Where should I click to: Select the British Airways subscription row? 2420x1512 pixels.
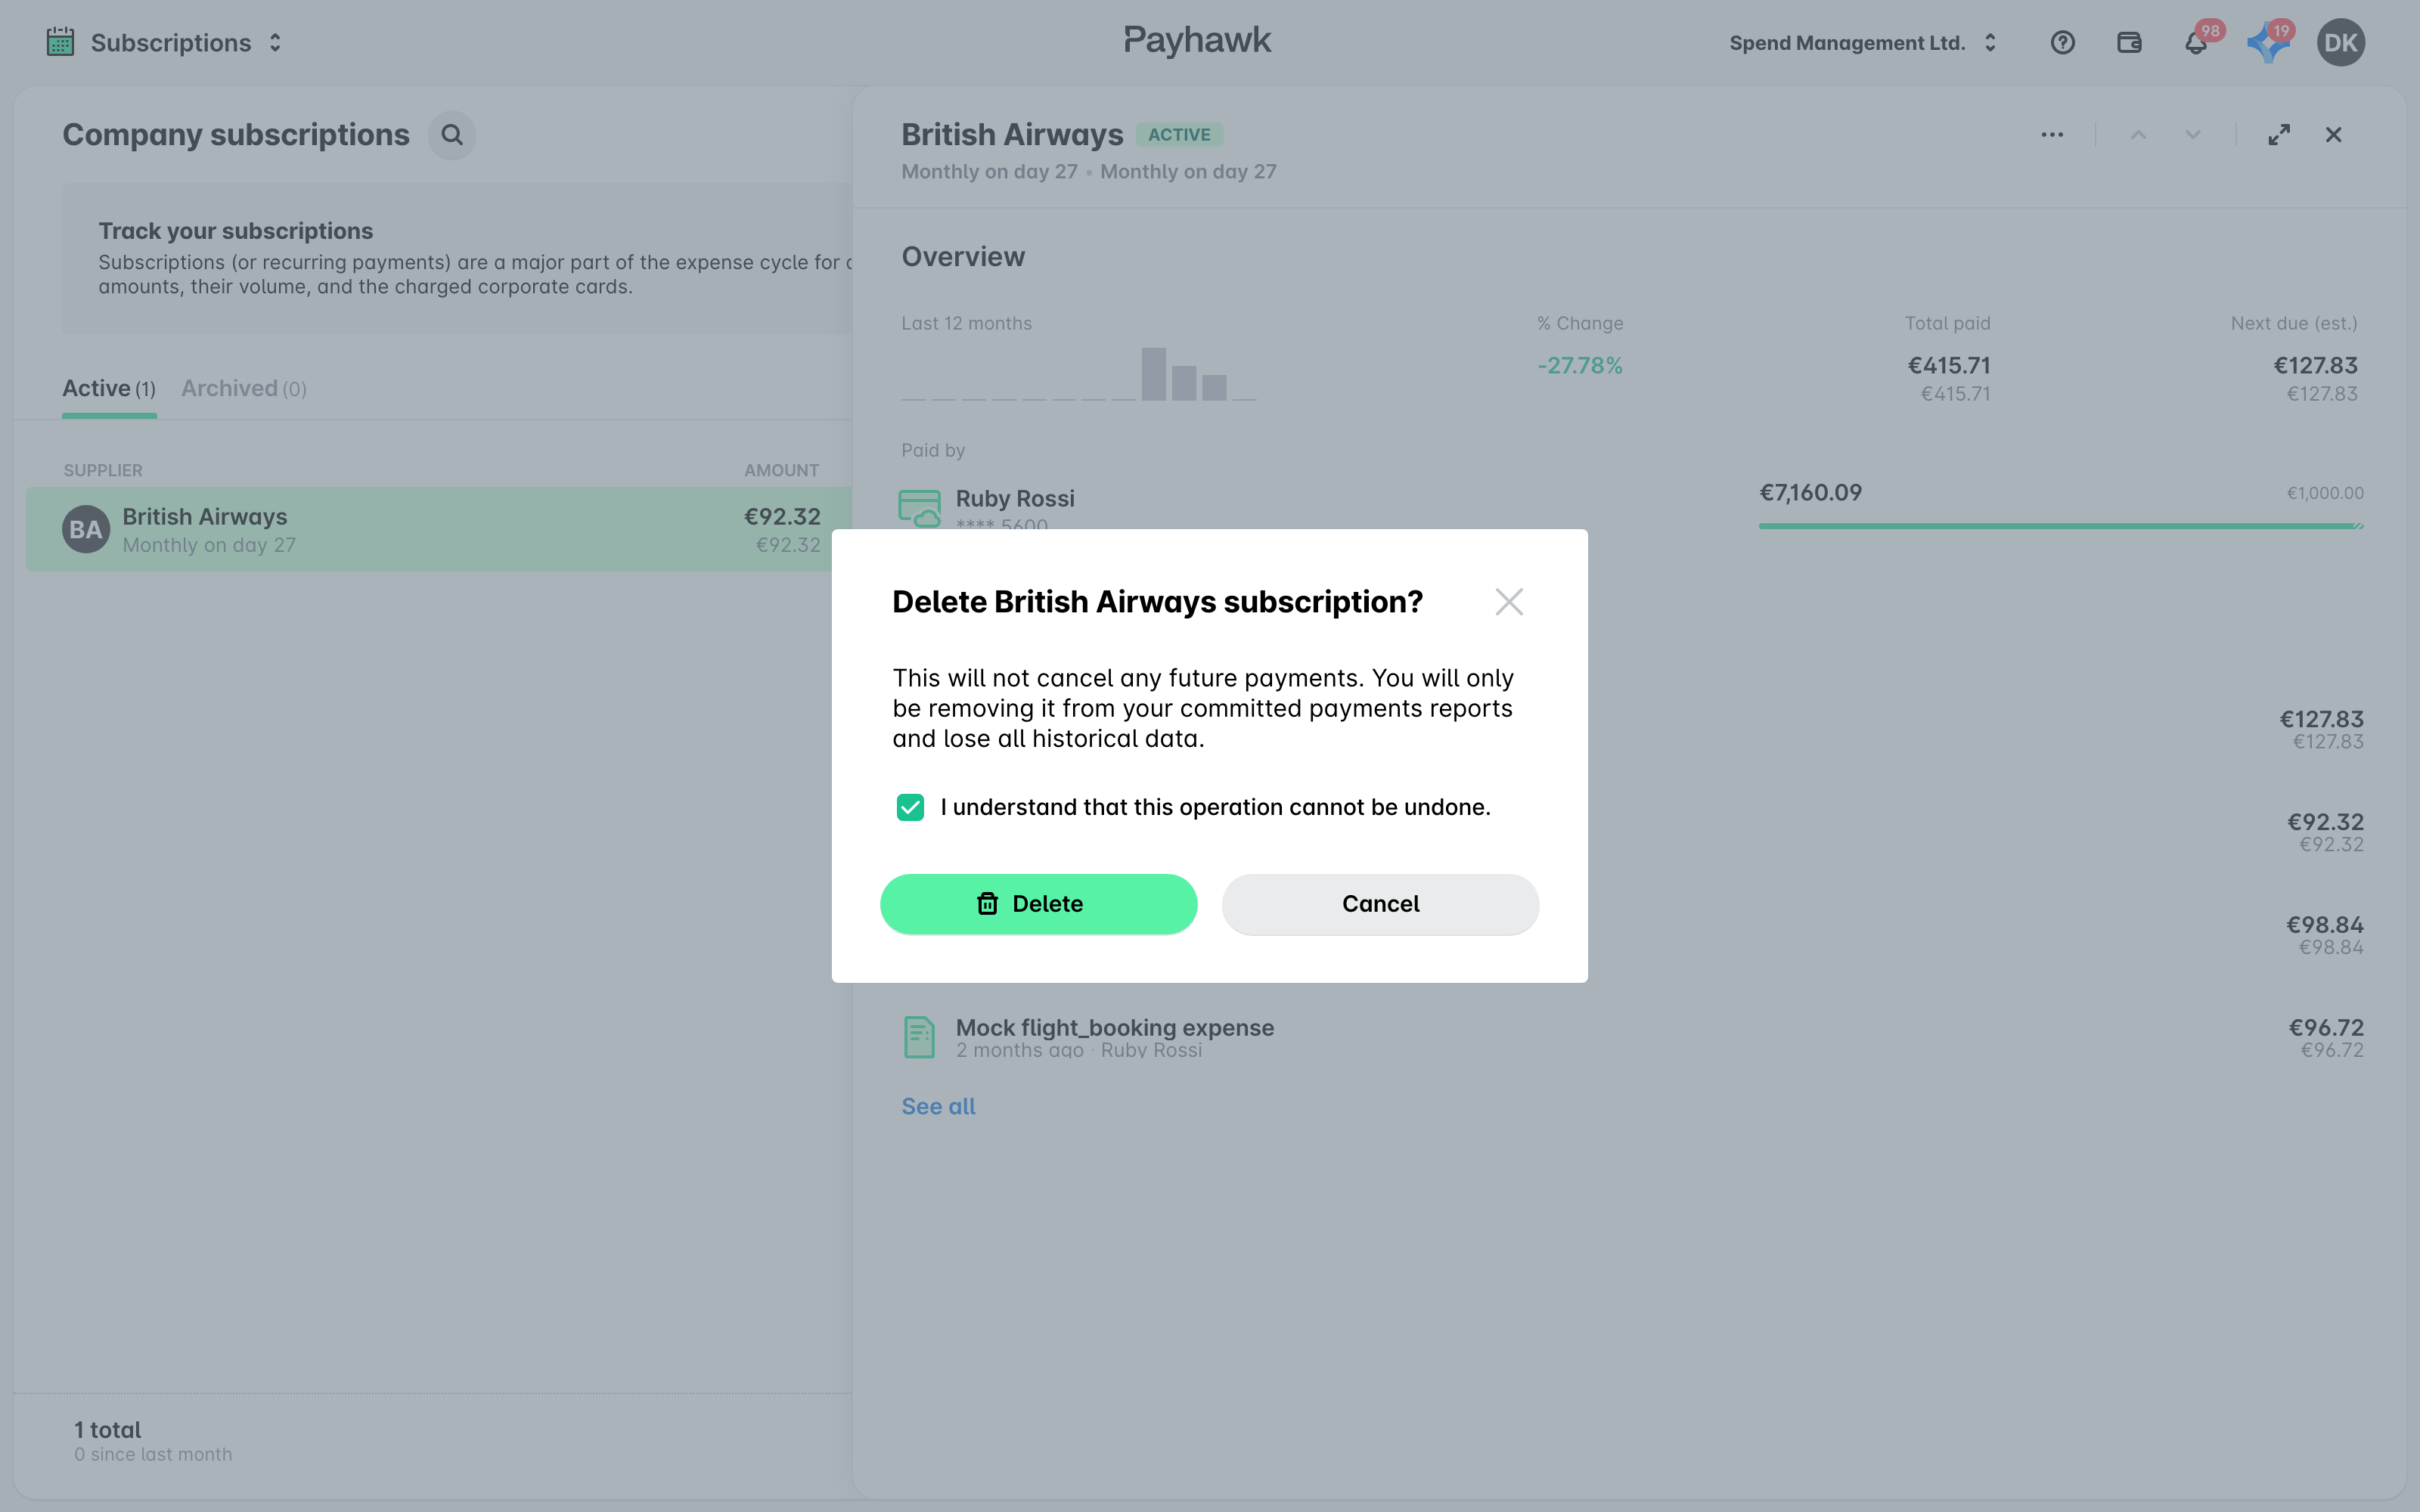[439, 529]
